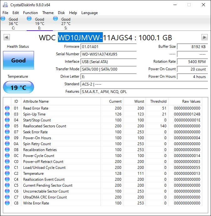211x216 pixels.
Task: Go to previous disk with left arrow
Action: click(x=7, y=37)
